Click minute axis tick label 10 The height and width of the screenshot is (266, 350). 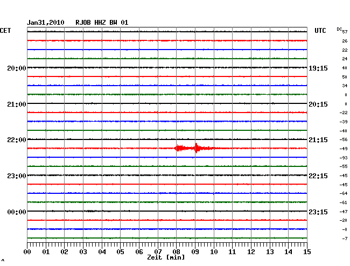tap(214, 251)
